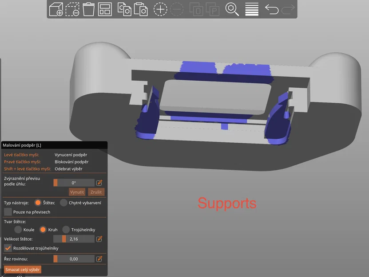Open variable layer height icon

coord(252,9)
